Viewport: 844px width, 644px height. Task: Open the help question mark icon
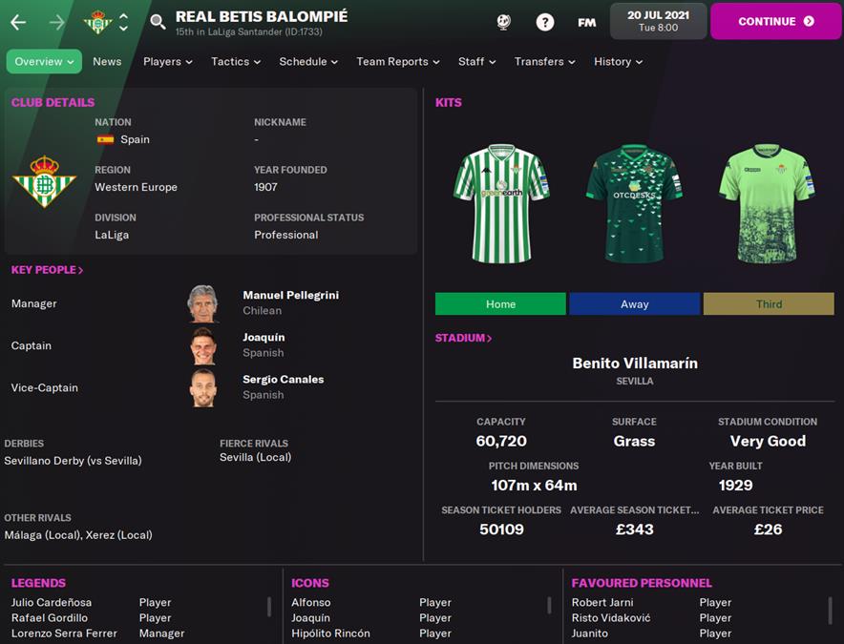click(x=545, y=22)
